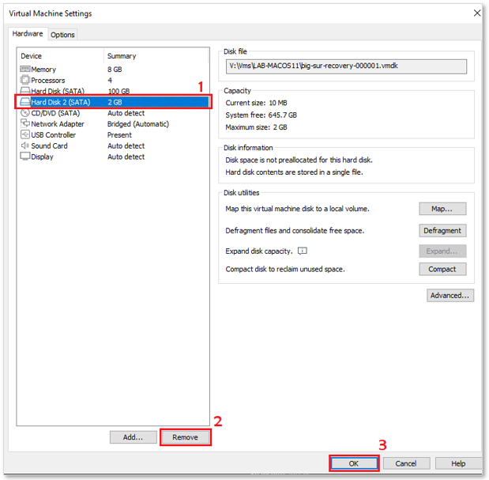The width and height of the screenshot is (489, 480).
Task: Select the CD/DVD (SATA) disc icon
Action: (25, 112)
